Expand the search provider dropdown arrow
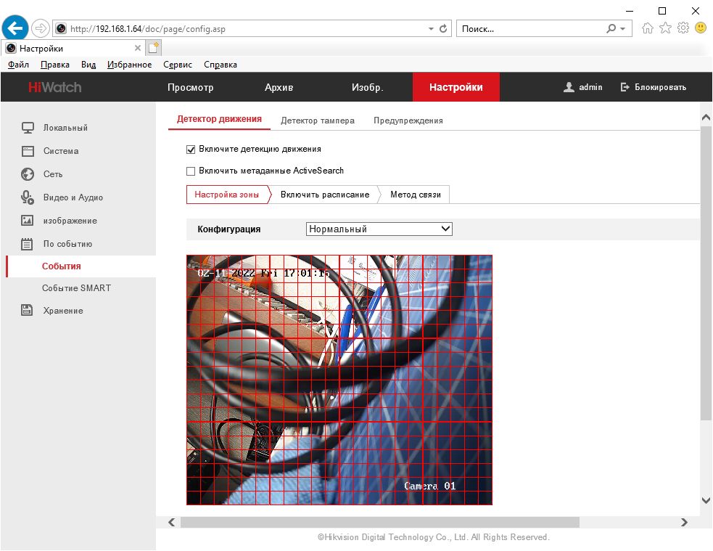The width and height of the screenshot is (713, 551). click(x=623, y=29)
